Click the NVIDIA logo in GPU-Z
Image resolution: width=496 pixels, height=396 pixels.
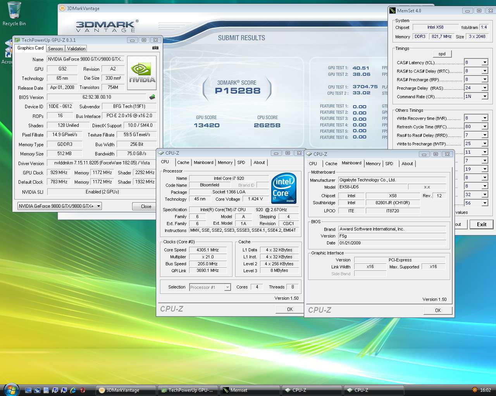point(142,73)
